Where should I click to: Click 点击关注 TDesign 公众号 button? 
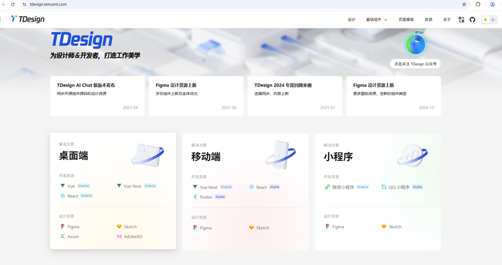416,64
